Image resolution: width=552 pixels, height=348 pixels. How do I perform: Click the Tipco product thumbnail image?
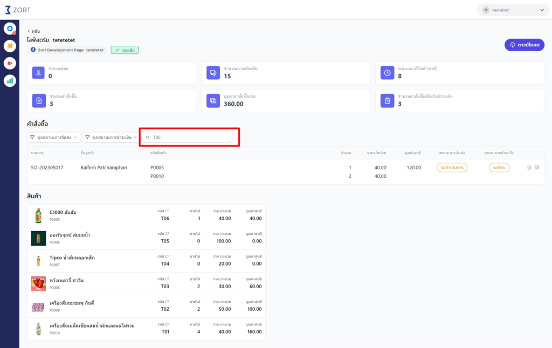(x=38, y=261)
